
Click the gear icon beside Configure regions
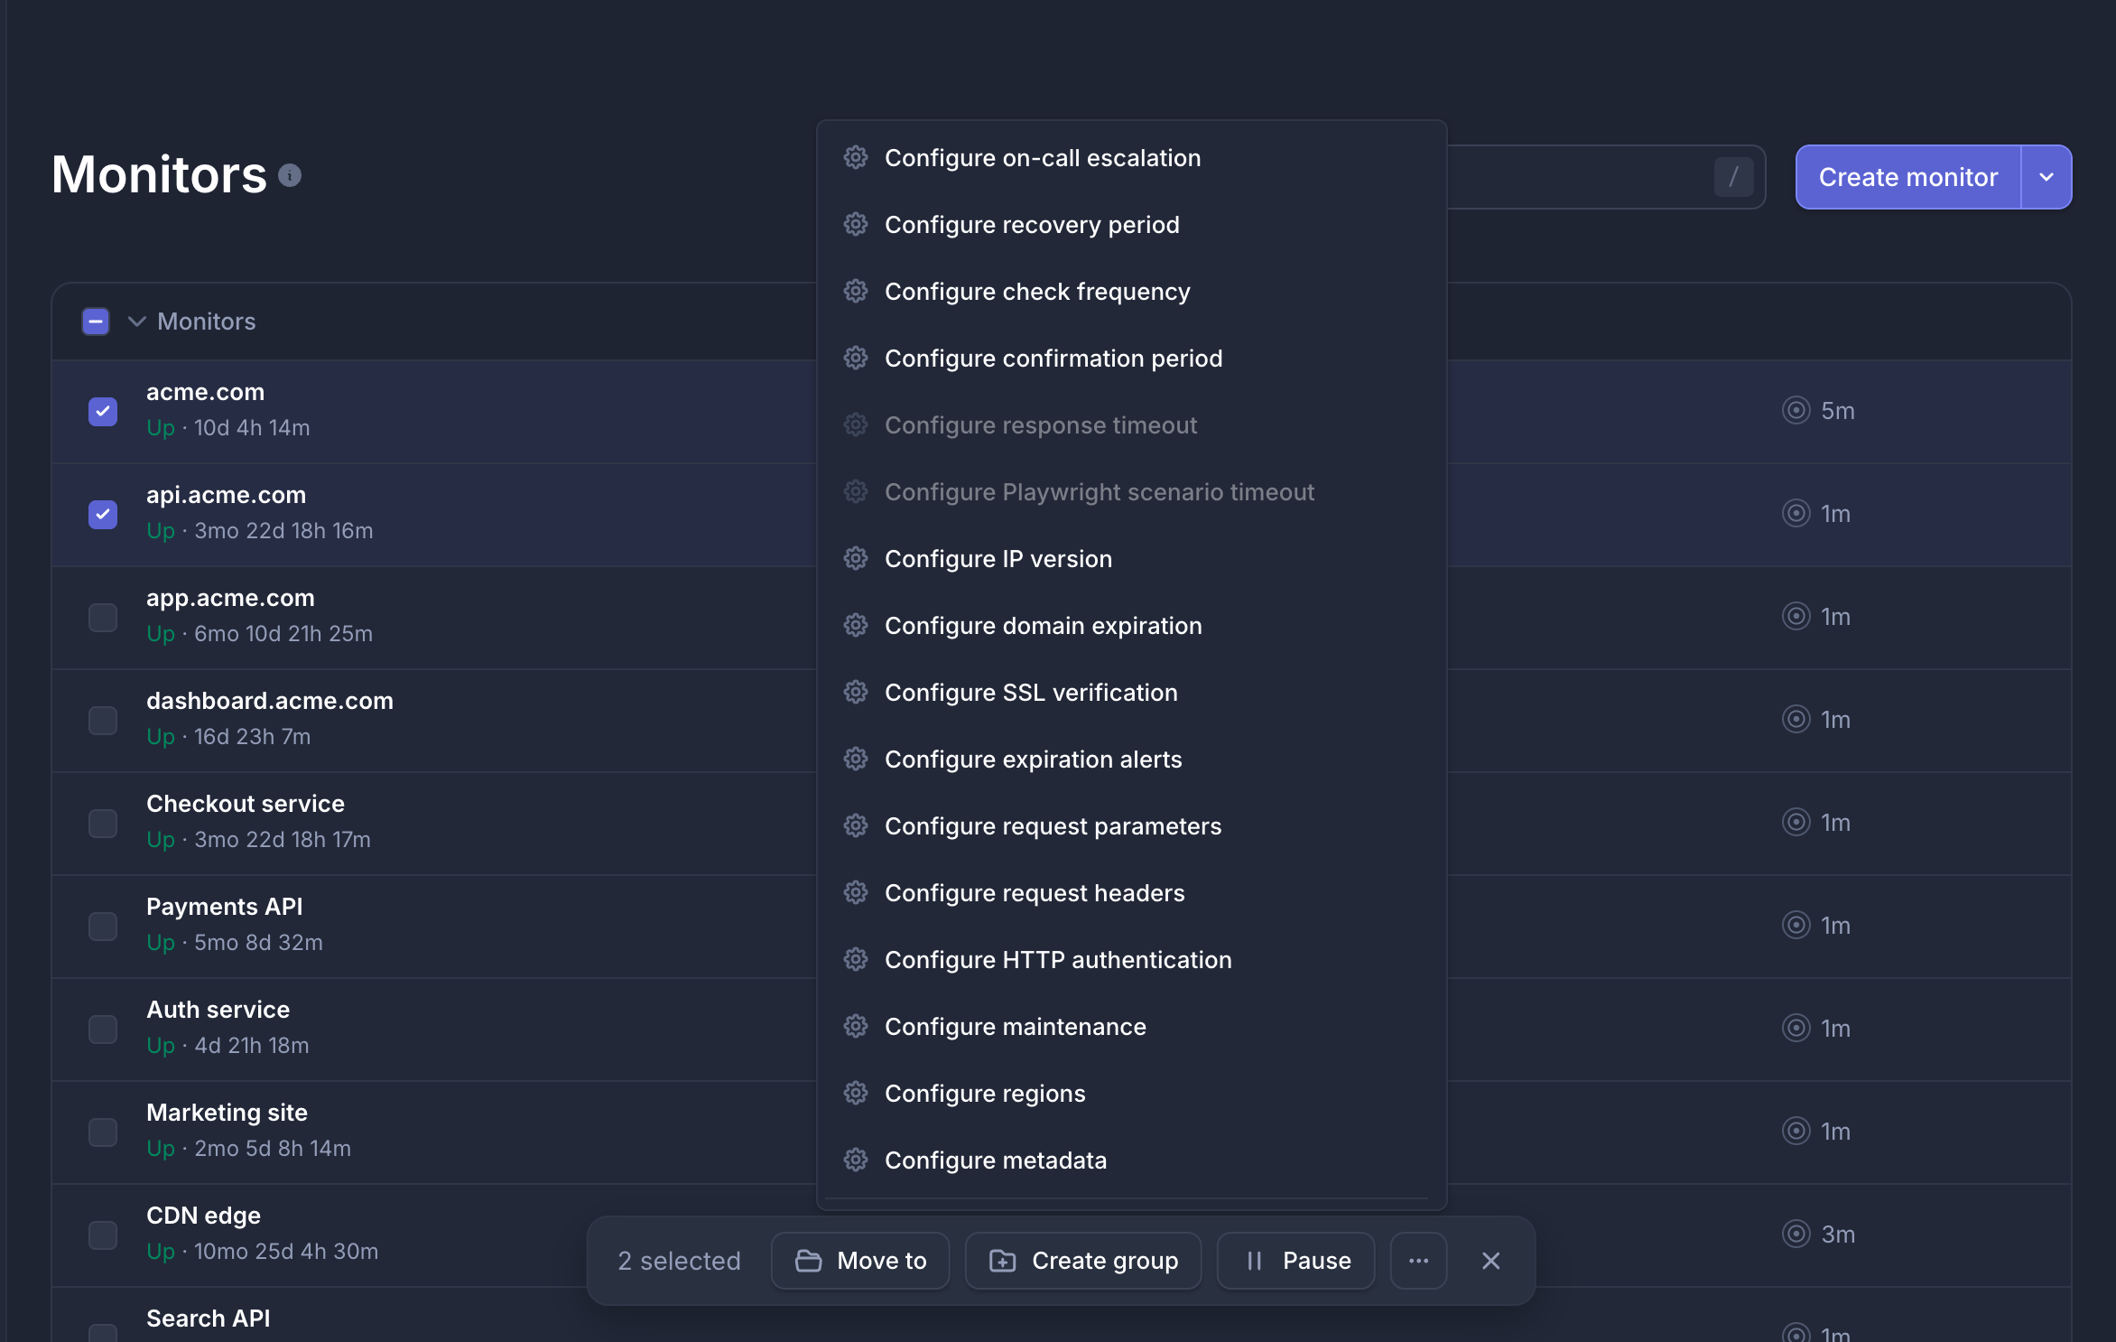pos(856,1094)
